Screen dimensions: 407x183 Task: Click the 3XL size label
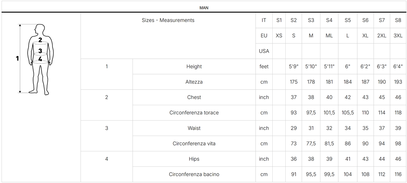(x=398, y=35)
